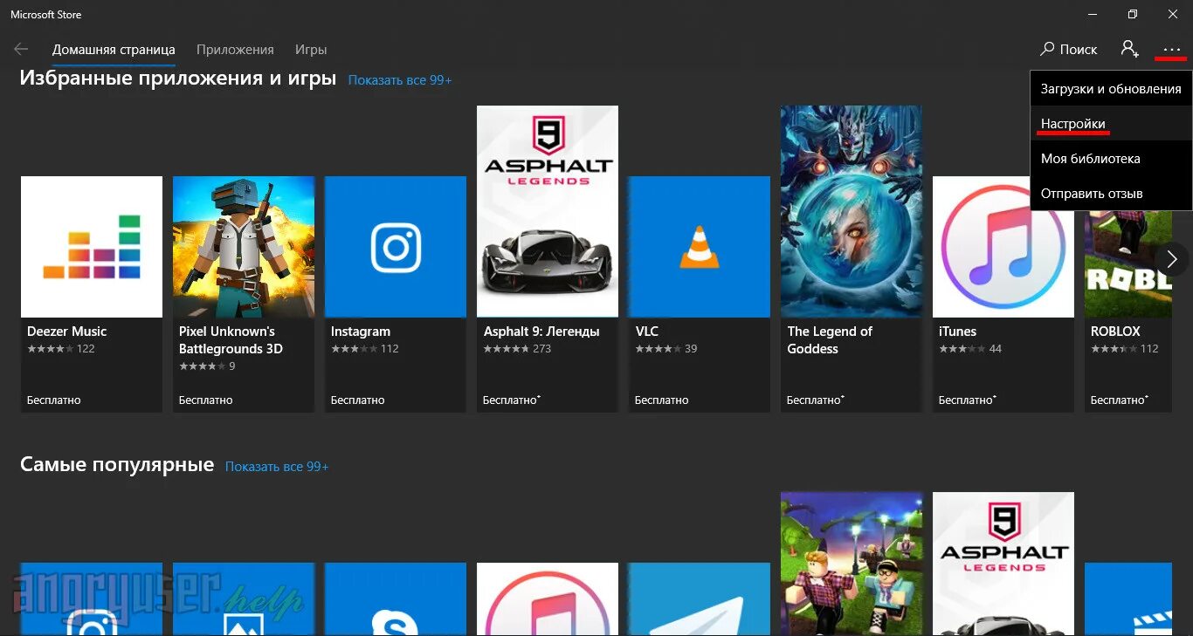Open The Legend of Goddess tile
This screenshot has height=636, width=1193.
point(852,259)
